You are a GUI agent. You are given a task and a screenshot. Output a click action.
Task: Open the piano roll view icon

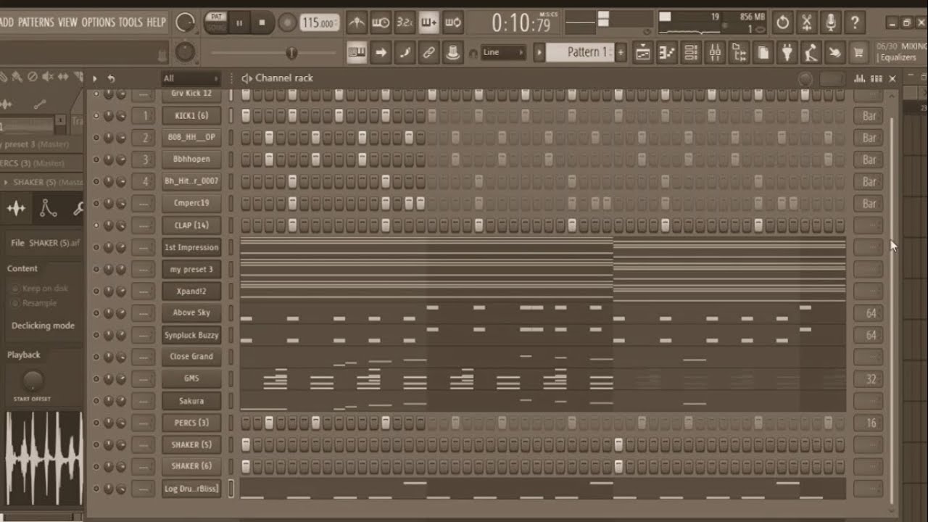(x=667, y=52)
